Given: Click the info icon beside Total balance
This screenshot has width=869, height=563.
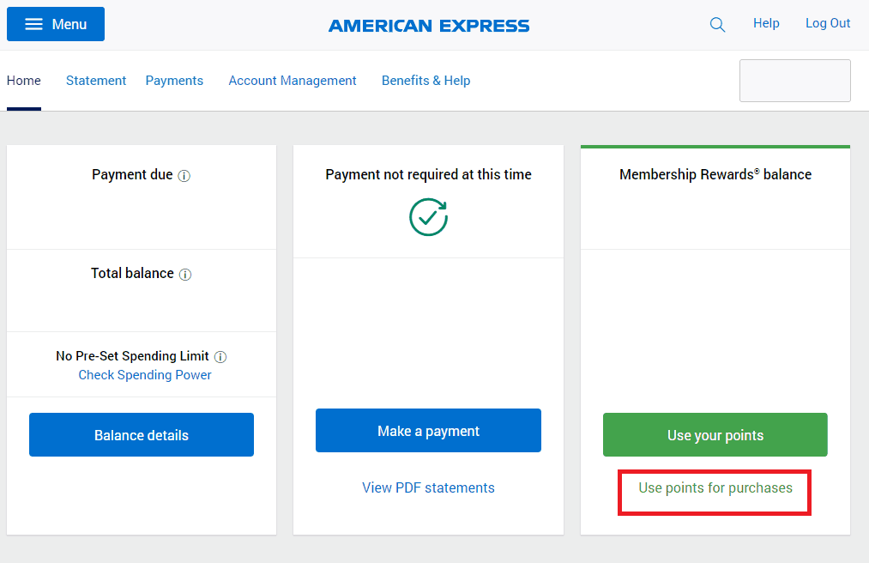Looking at the screenshot, I should 184,274.
